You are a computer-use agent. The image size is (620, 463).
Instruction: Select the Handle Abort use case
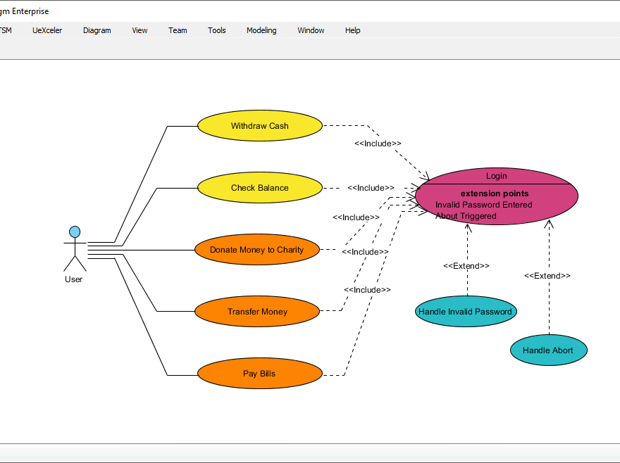pyautogui.click(x=548, y=350)
